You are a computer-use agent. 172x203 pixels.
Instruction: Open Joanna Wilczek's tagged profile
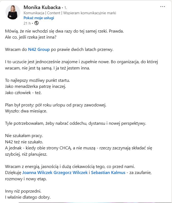point(38,172)
